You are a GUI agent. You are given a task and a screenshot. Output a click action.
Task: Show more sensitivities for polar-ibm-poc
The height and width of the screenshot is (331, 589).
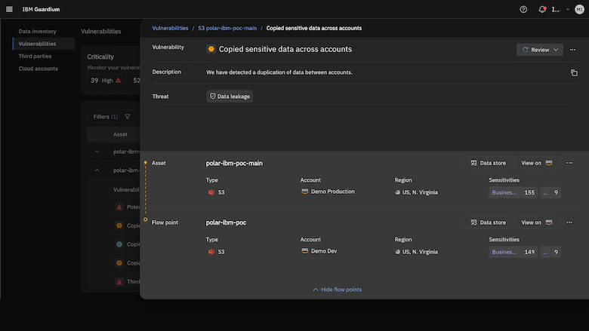pyautogui.click(x=550, y=252)
